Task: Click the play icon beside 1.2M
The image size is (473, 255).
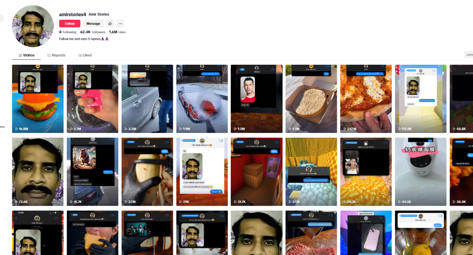Action: [236, 129]
